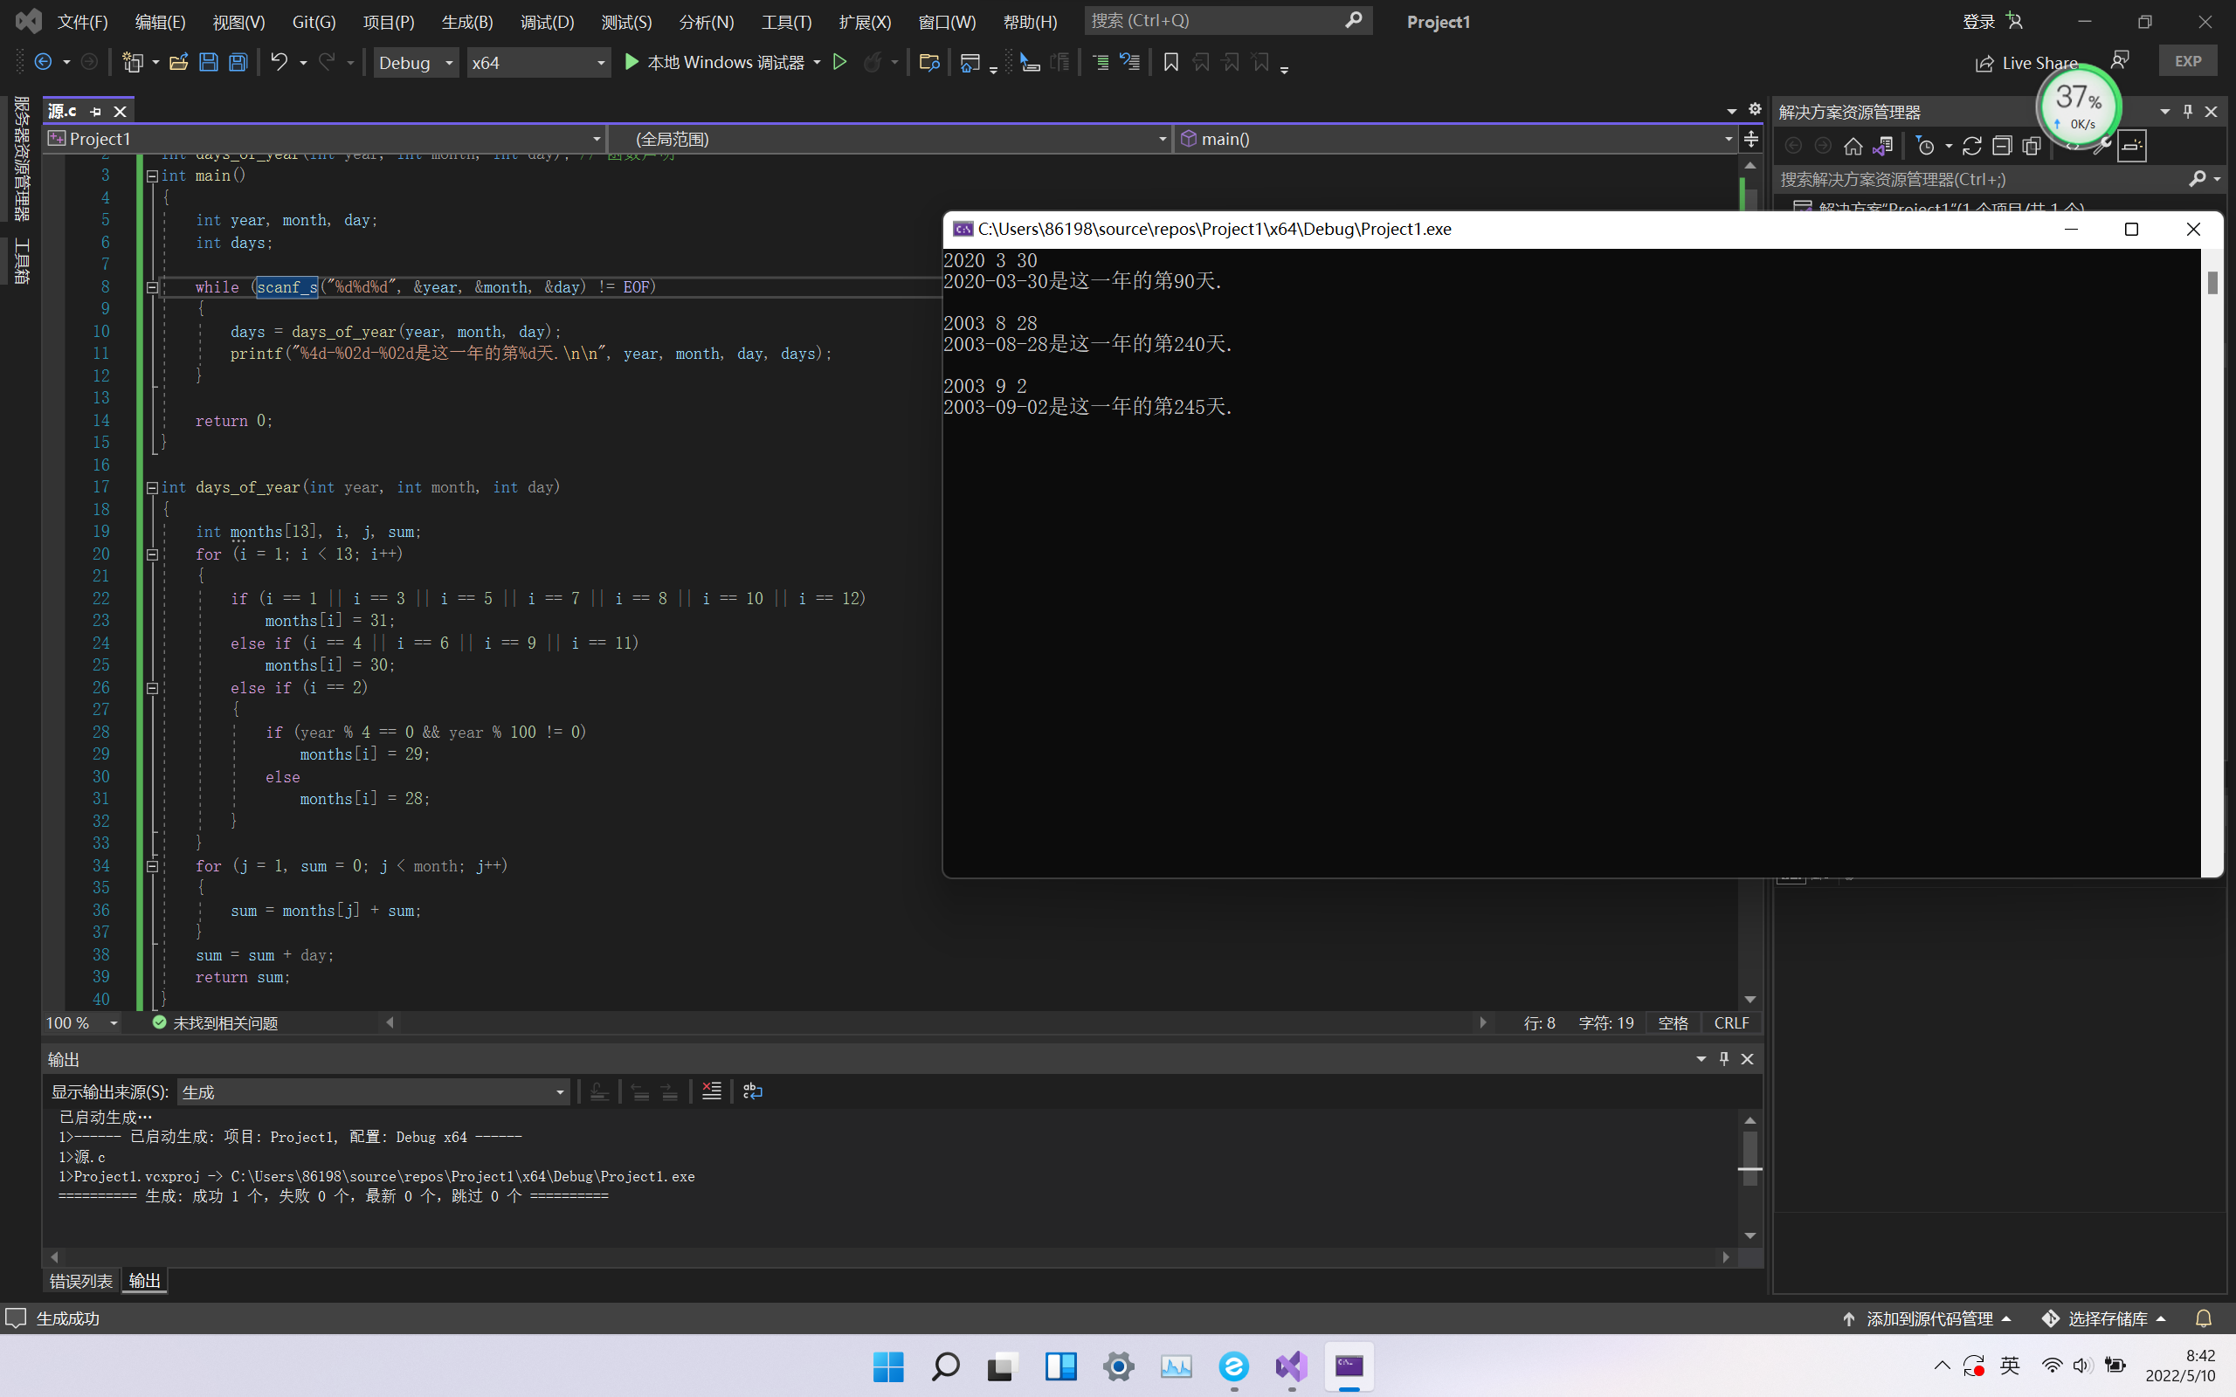Click the Visual Studio icon in taskbar
2236x1397 pixels.
pyautogui.click(x=1292, y=1366)
